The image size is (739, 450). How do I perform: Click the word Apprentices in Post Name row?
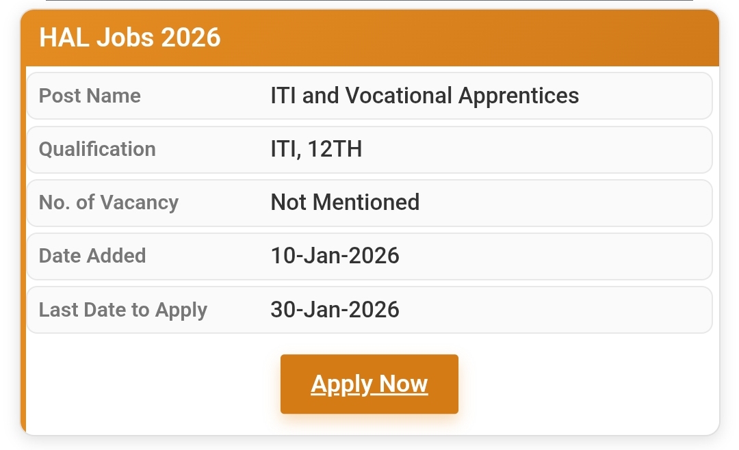click(519, 96)
